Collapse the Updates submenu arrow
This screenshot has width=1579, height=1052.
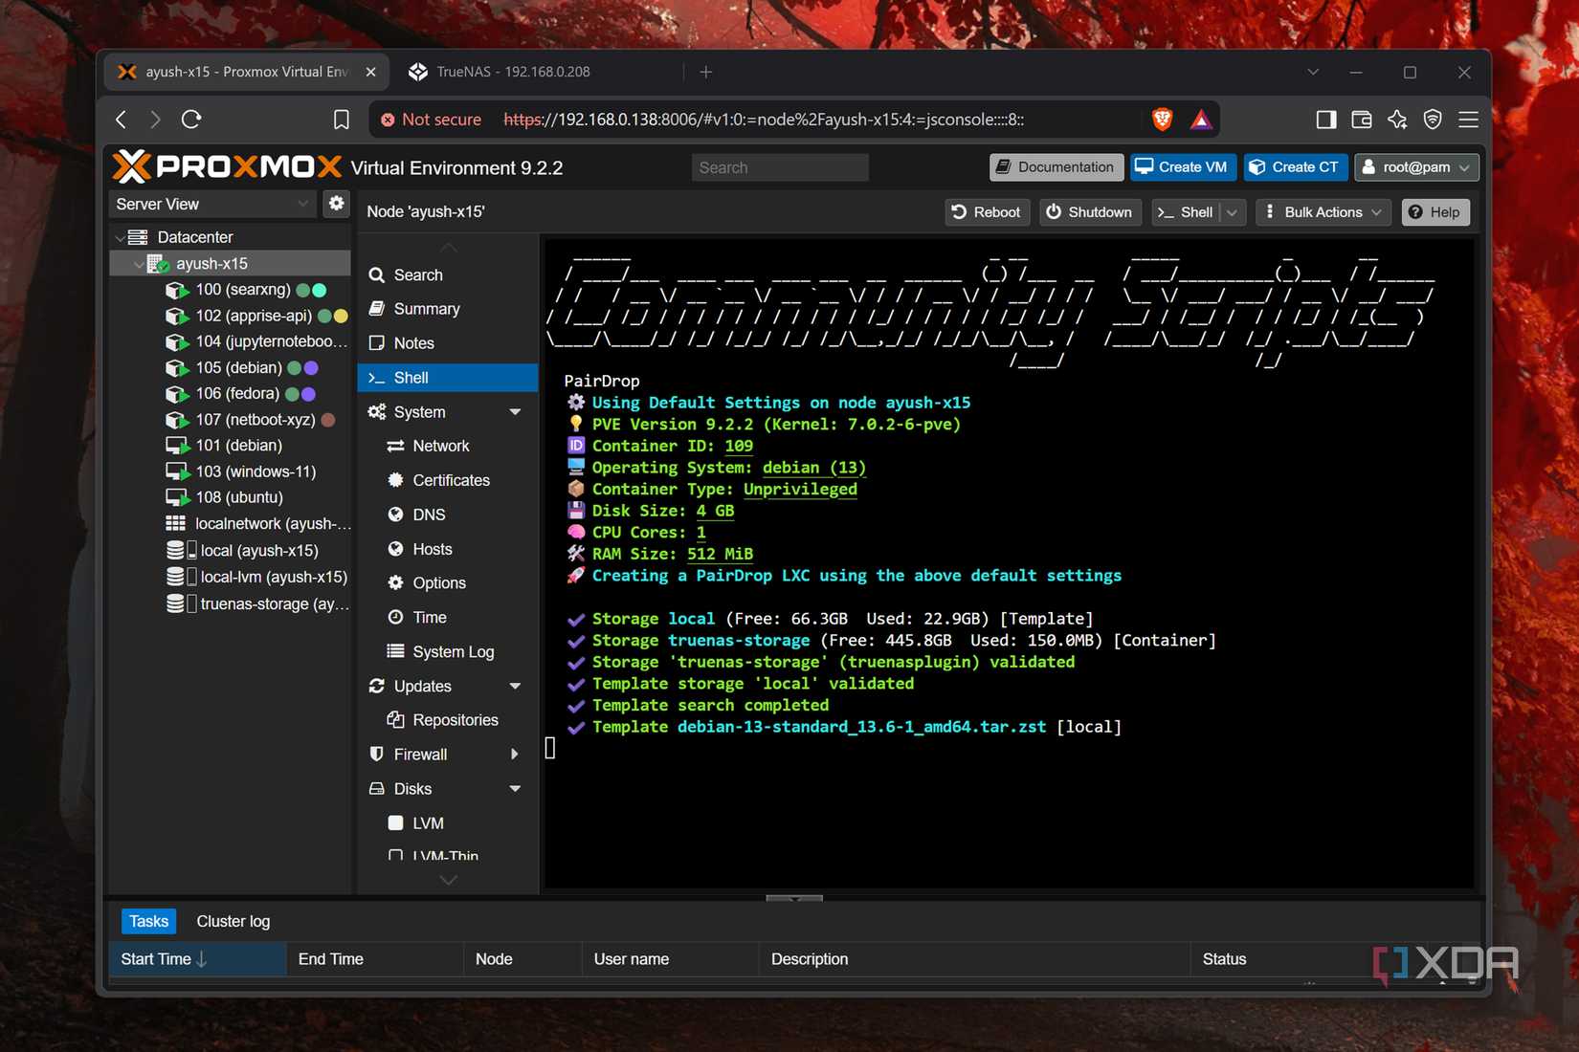pos(515,687)
